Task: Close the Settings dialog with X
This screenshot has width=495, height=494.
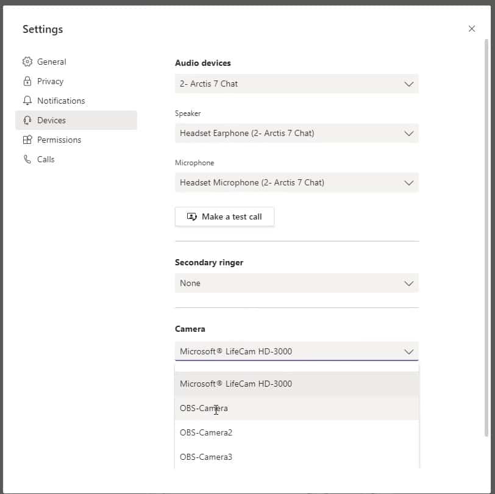Action: coord(472,29)
